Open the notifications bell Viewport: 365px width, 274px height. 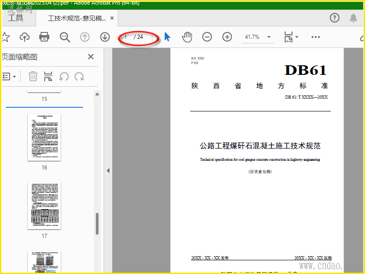[353, 18]
